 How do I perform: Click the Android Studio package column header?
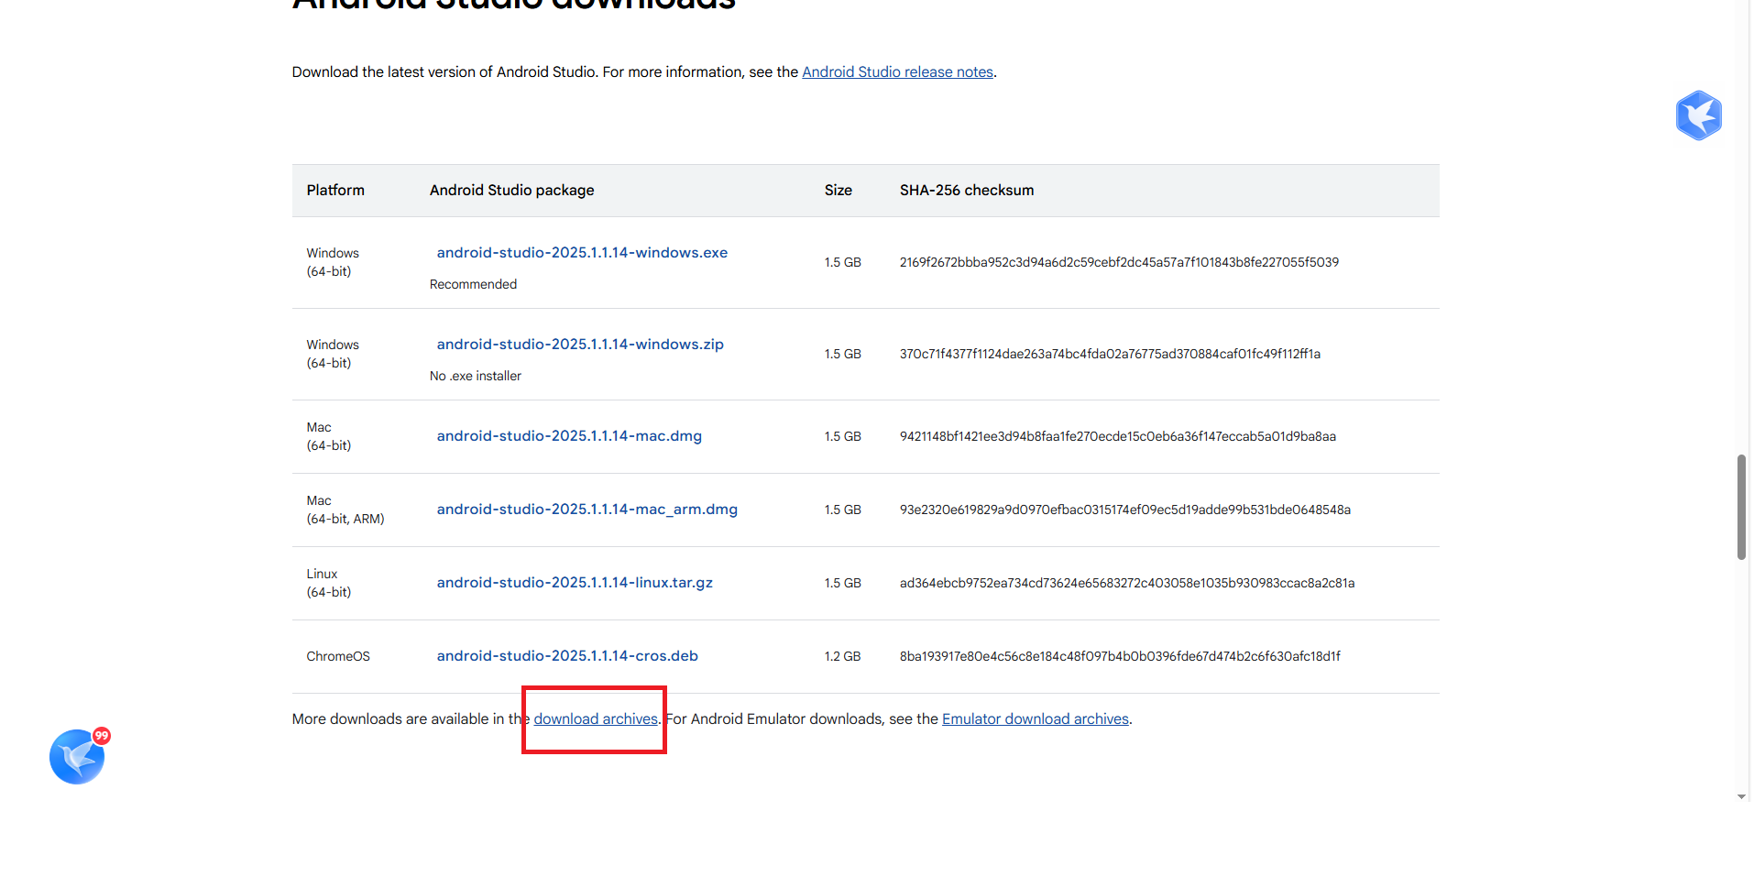(x=511, y=191)
